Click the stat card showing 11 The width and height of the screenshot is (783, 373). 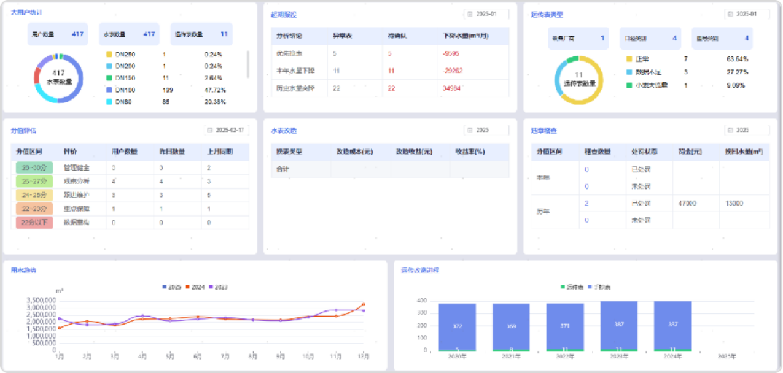201,34
